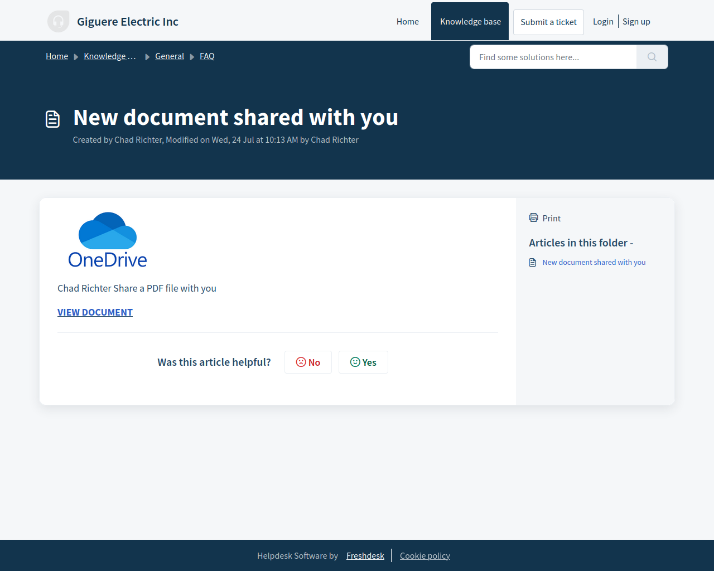
Task: Open the FAQ breadcrumb link
Action: coord(207,56)
